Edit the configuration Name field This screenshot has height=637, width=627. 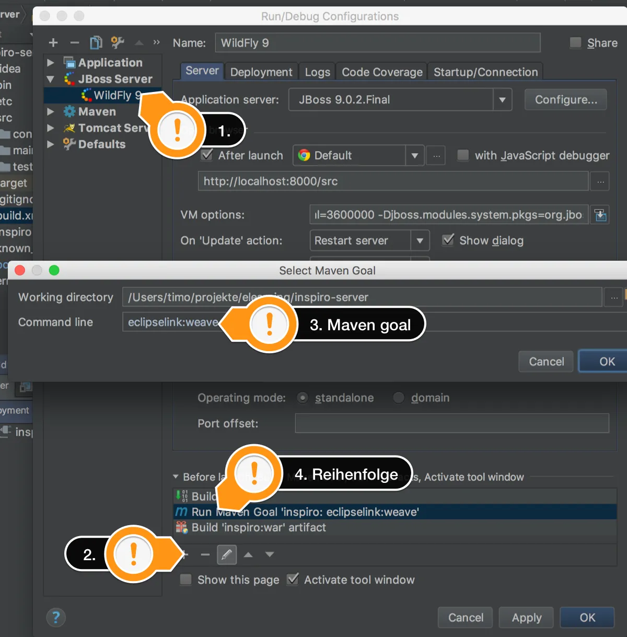tap(378, 43)
